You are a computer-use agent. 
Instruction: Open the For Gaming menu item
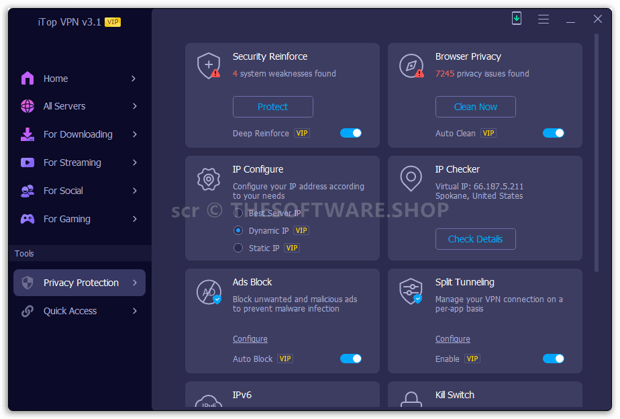tap(79, 219)
